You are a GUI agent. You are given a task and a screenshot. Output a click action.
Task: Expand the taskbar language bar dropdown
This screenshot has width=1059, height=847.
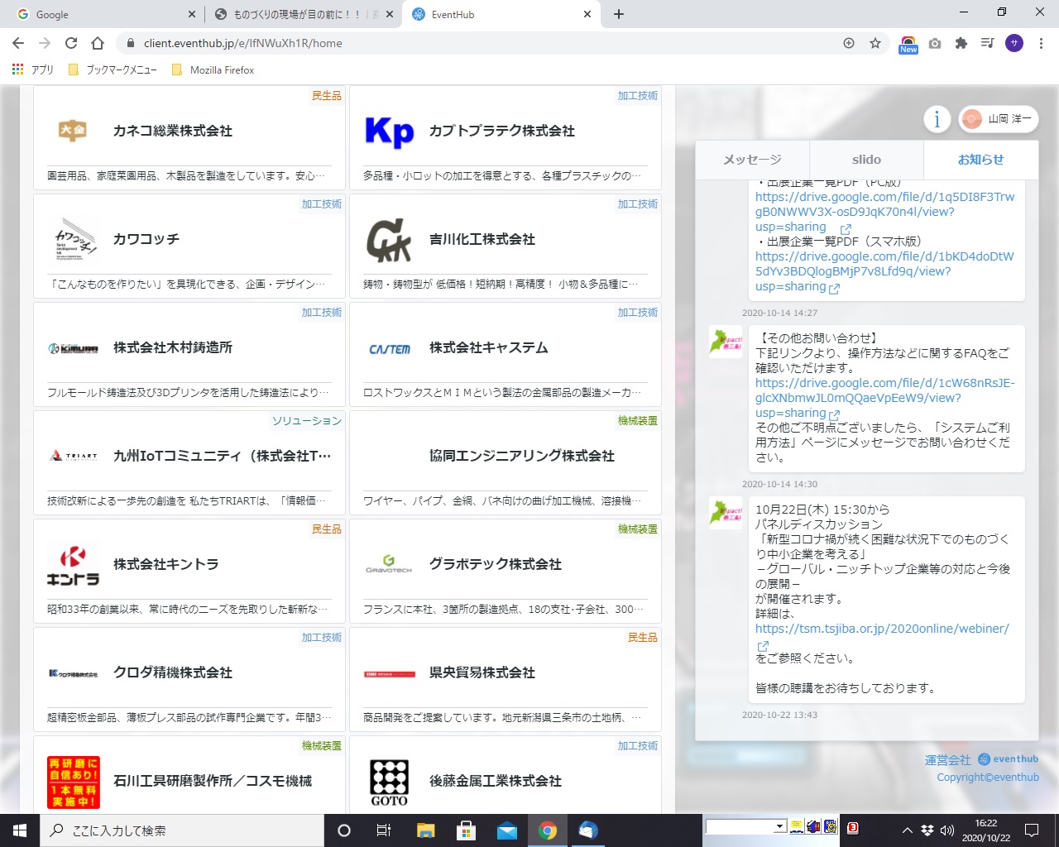(779, 827)
